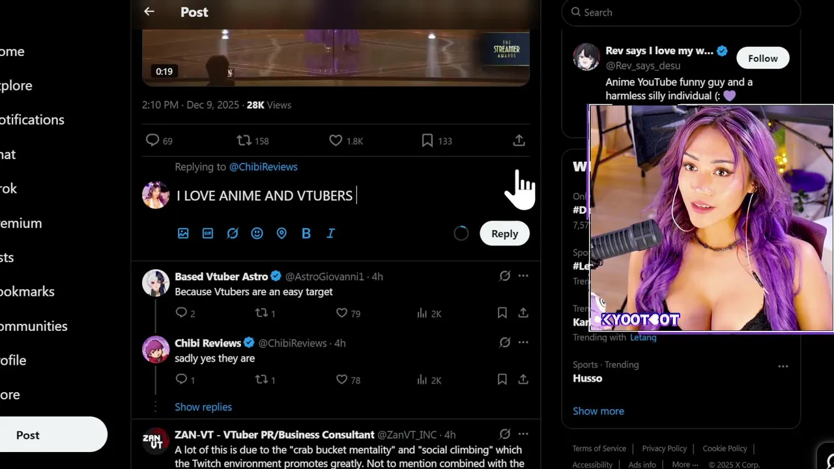
Task: Open more options on ZAN-VT's reply
Action: coord(523,434)
